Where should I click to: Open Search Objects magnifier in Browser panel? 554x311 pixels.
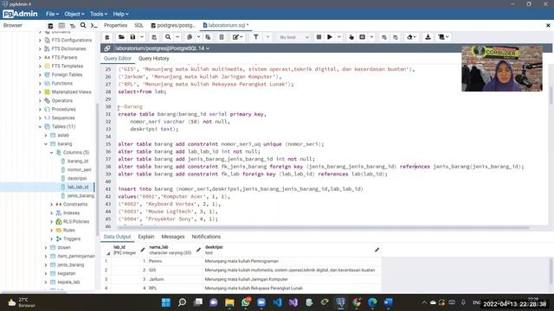[83, 25]
